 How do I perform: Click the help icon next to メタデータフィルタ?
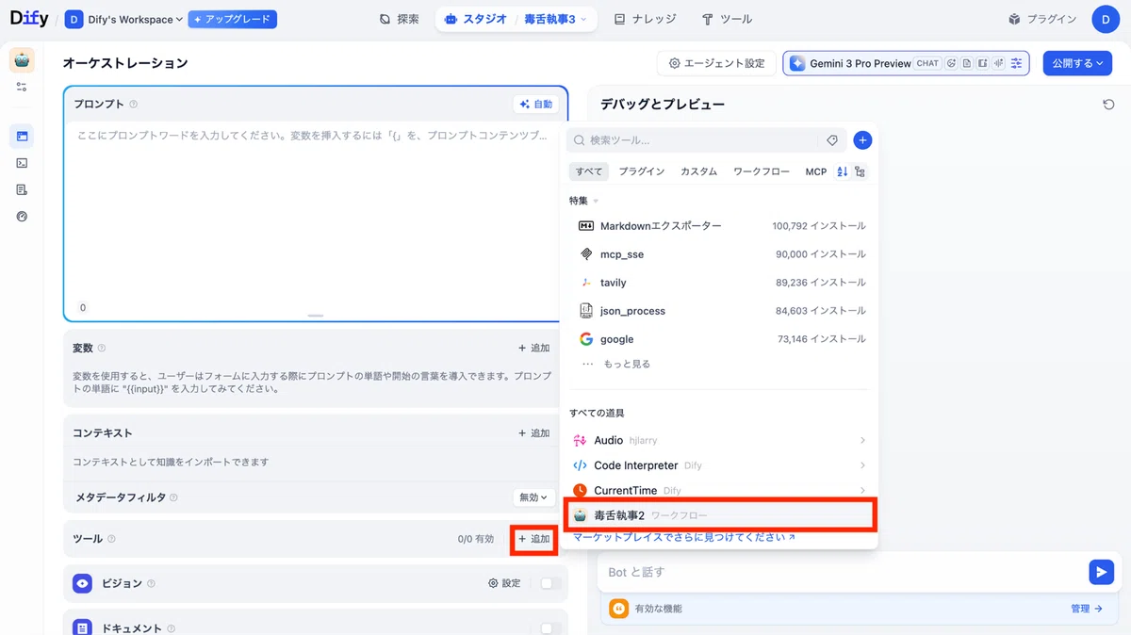(x=173, y=497)
